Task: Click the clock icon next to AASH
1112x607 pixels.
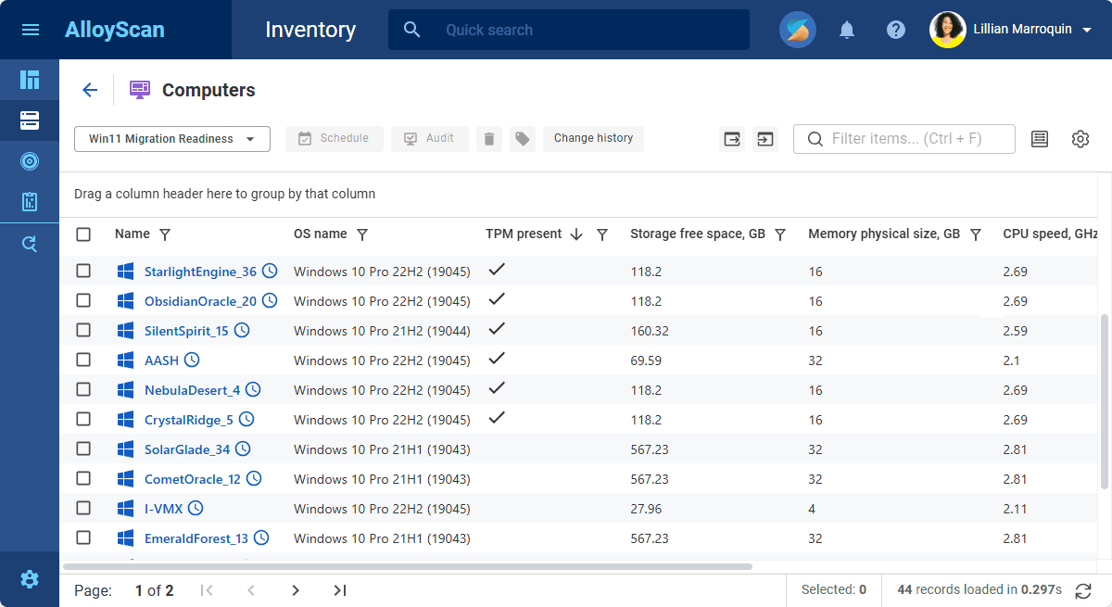Action: coord(192,360)
